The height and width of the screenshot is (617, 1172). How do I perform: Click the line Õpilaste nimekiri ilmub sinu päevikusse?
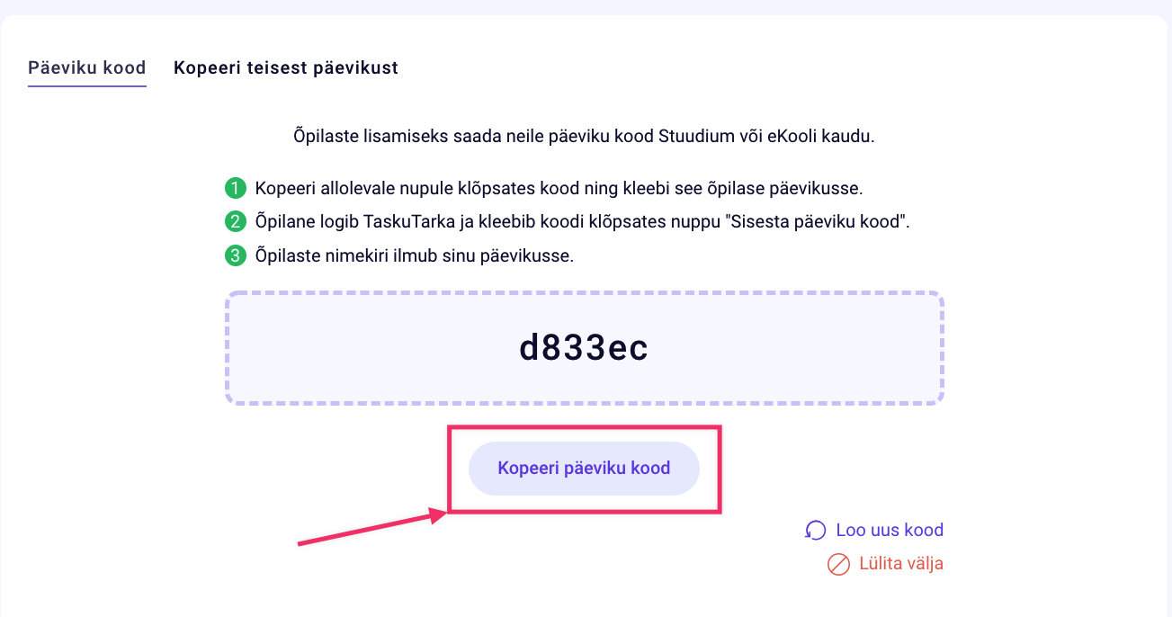(414, 255)
